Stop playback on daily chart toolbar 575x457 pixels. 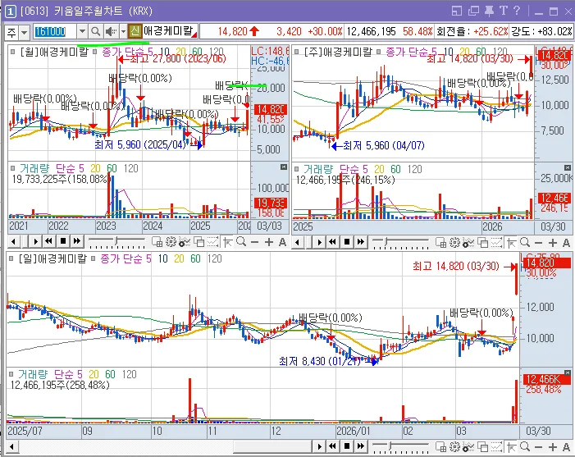[347, 446]
